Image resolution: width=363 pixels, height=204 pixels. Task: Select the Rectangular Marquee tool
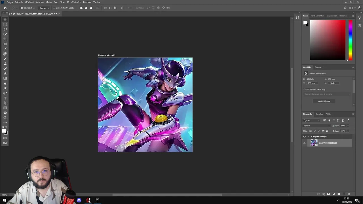[x=5, y=24]
